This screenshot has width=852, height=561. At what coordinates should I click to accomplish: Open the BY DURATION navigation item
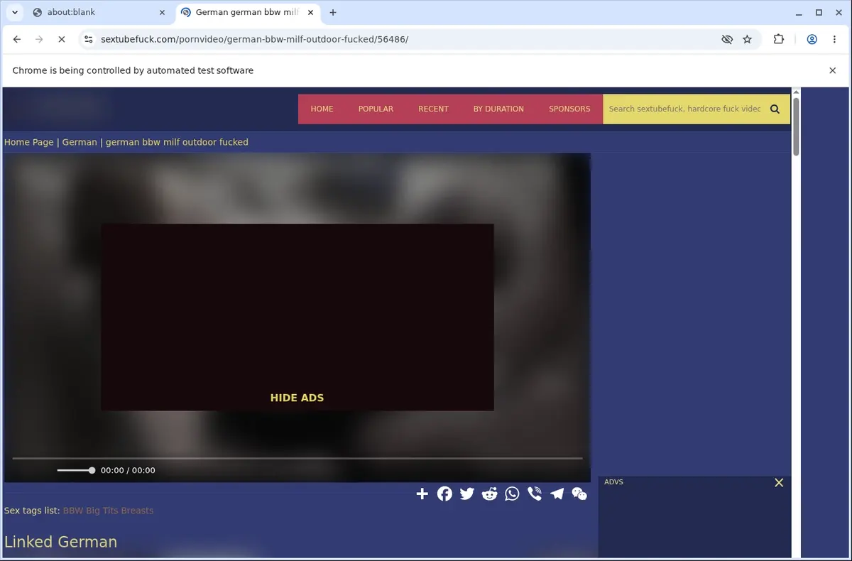(498, 109)
